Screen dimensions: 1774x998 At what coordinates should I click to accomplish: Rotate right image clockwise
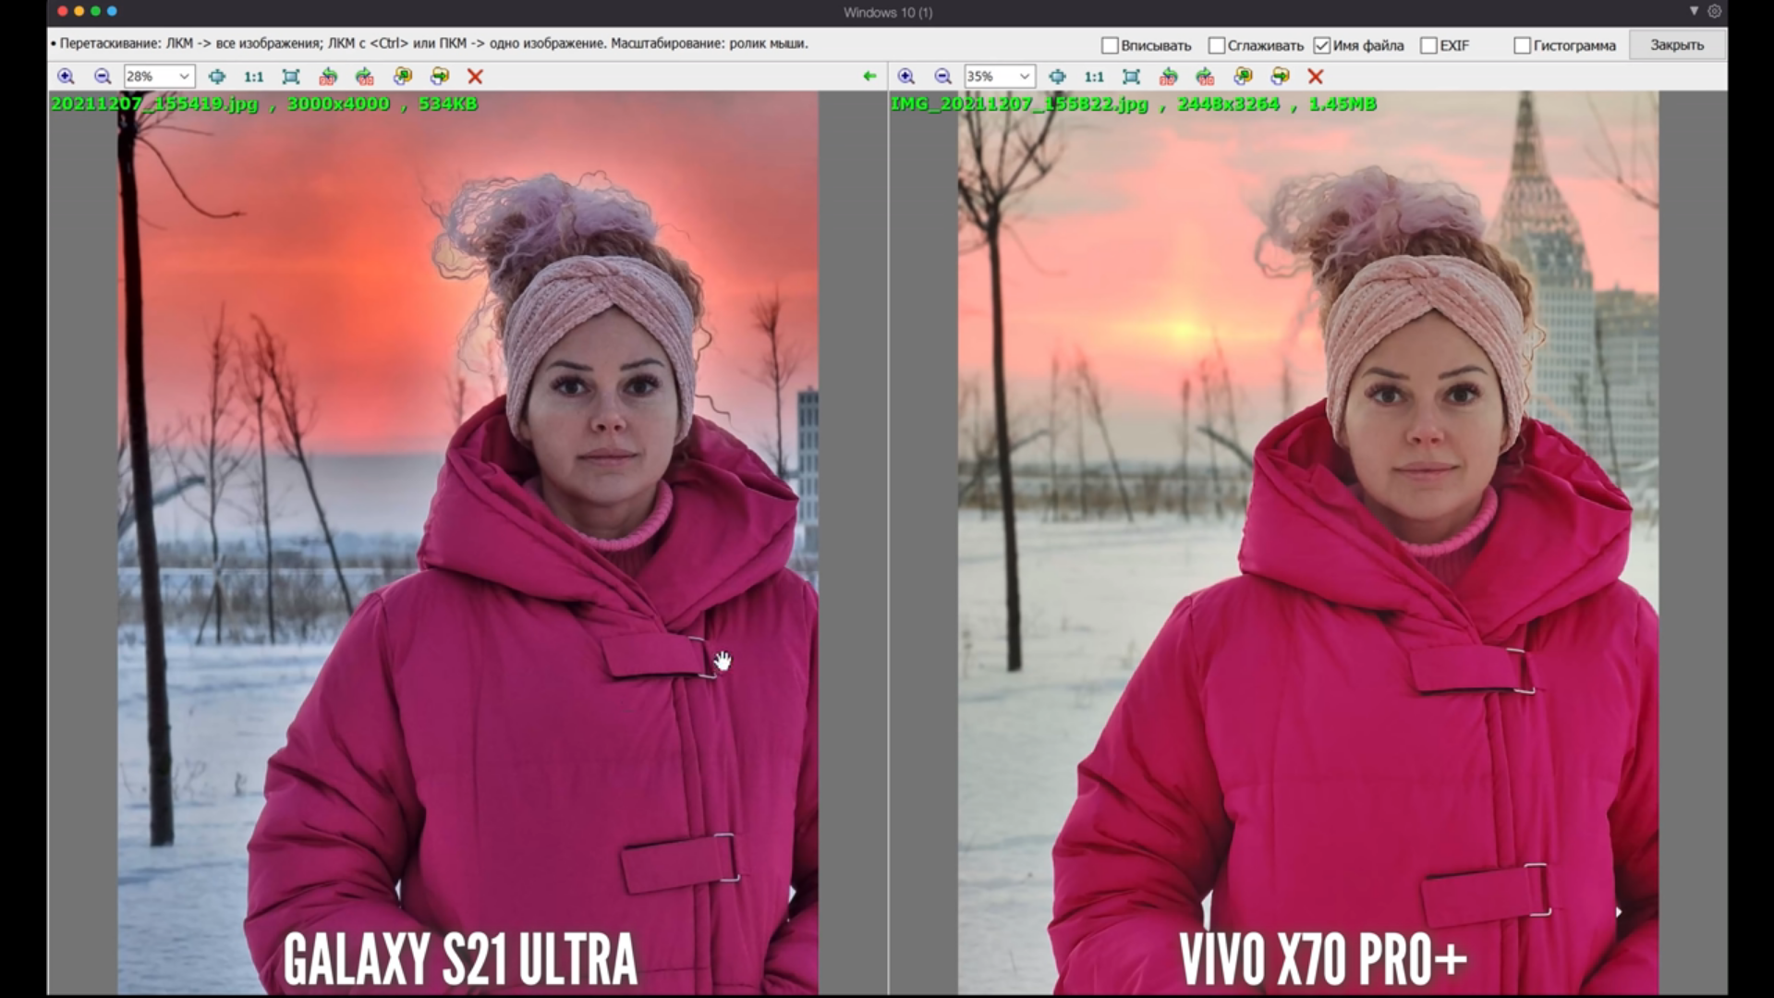pyautogui.click(x=1205, y=77)
